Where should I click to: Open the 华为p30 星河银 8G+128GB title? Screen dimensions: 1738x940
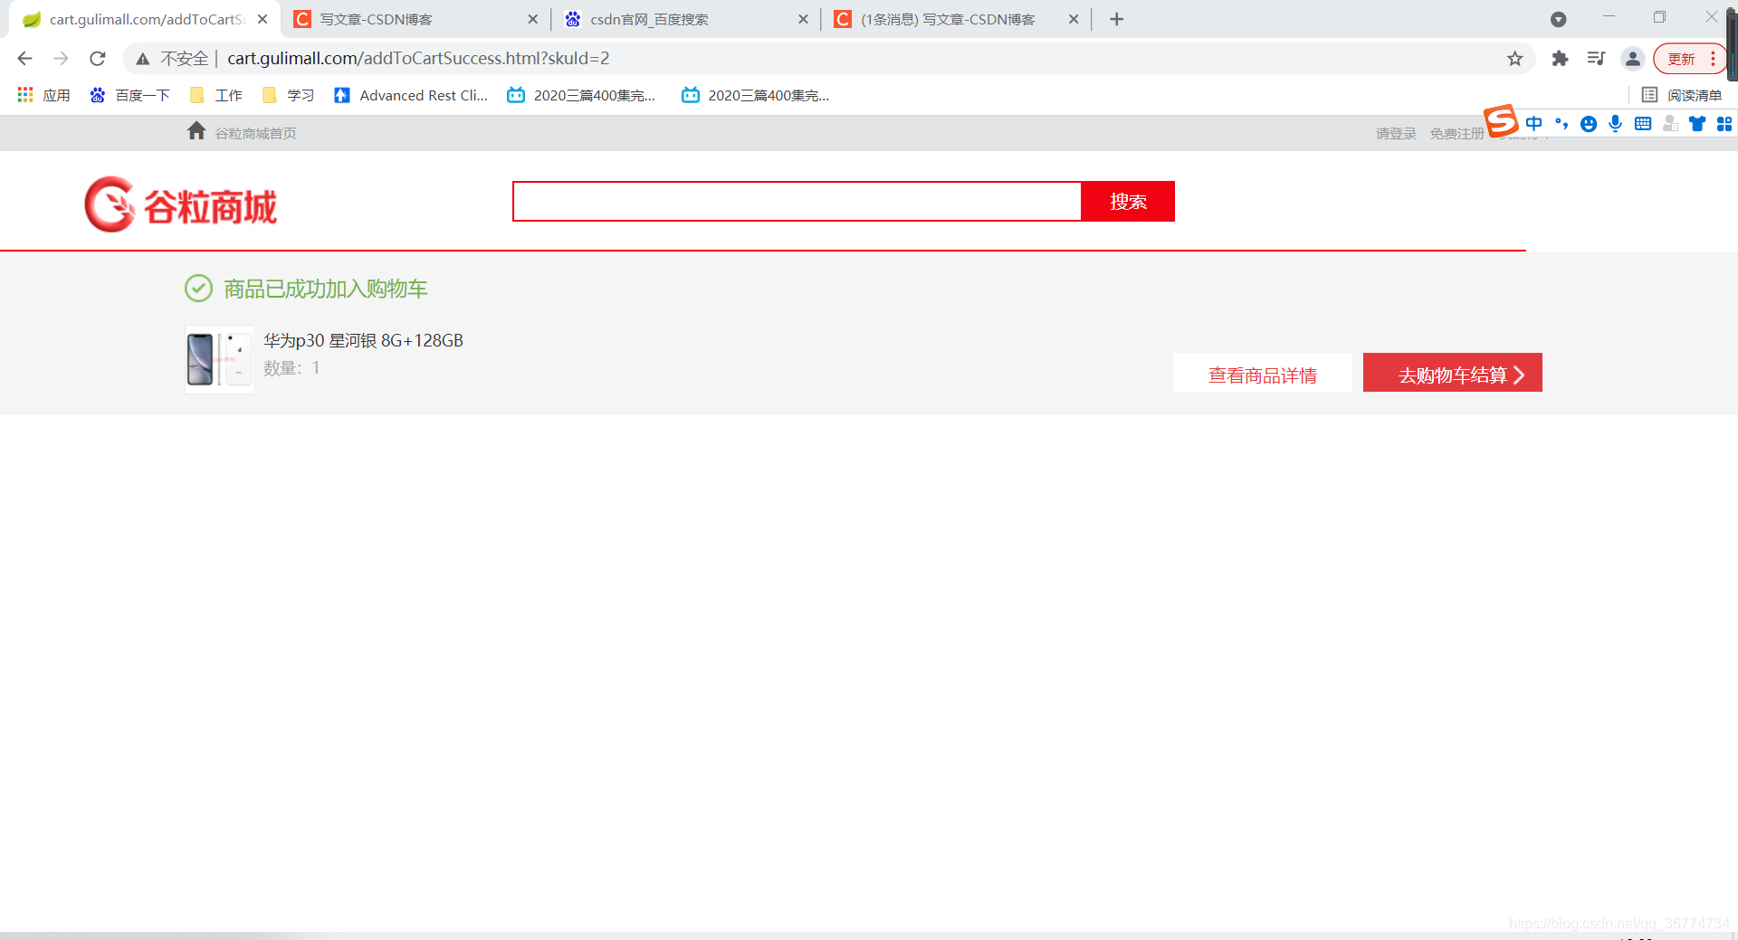pos(363,340)
